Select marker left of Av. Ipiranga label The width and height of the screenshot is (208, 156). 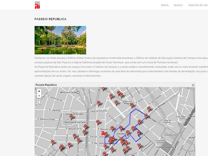[x=149, y=110]
